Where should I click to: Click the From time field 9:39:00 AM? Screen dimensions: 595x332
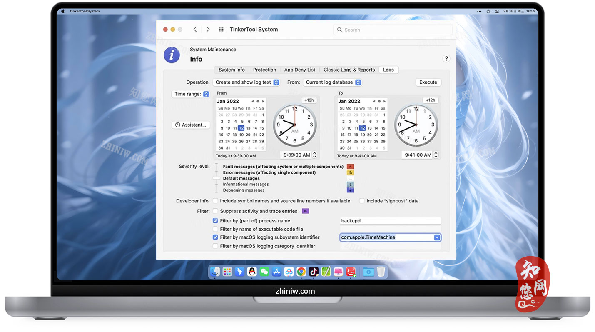pos(296,155)
